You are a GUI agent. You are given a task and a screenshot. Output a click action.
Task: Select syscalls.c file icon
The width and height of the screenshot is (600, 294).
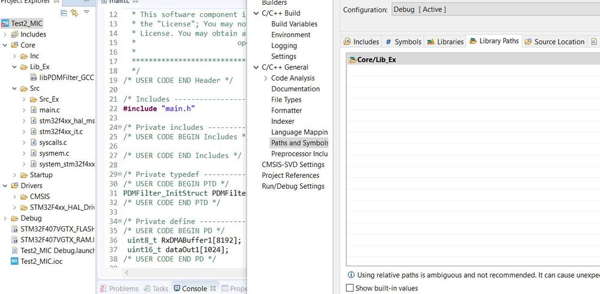pyautogui.click(x=33, y=142)
